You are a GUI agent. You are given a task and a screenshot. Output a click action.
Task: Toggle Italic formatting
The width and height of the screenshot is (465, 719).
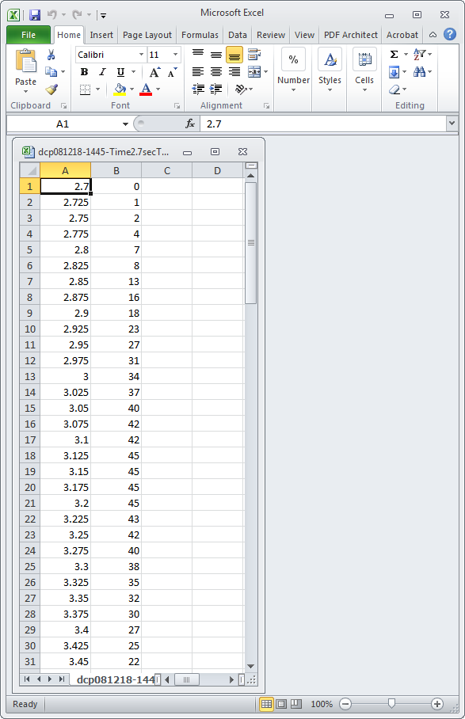click(102, 72)
